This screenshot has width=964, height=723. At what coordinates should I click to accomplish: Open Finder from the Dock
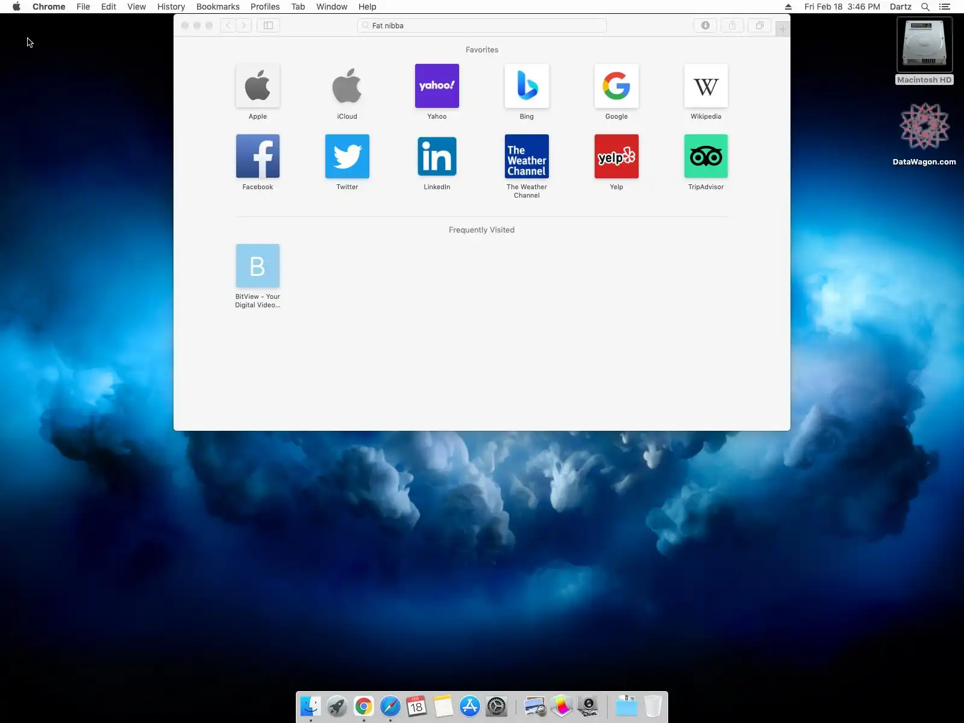pyautogui.click(x=311, y=706)
